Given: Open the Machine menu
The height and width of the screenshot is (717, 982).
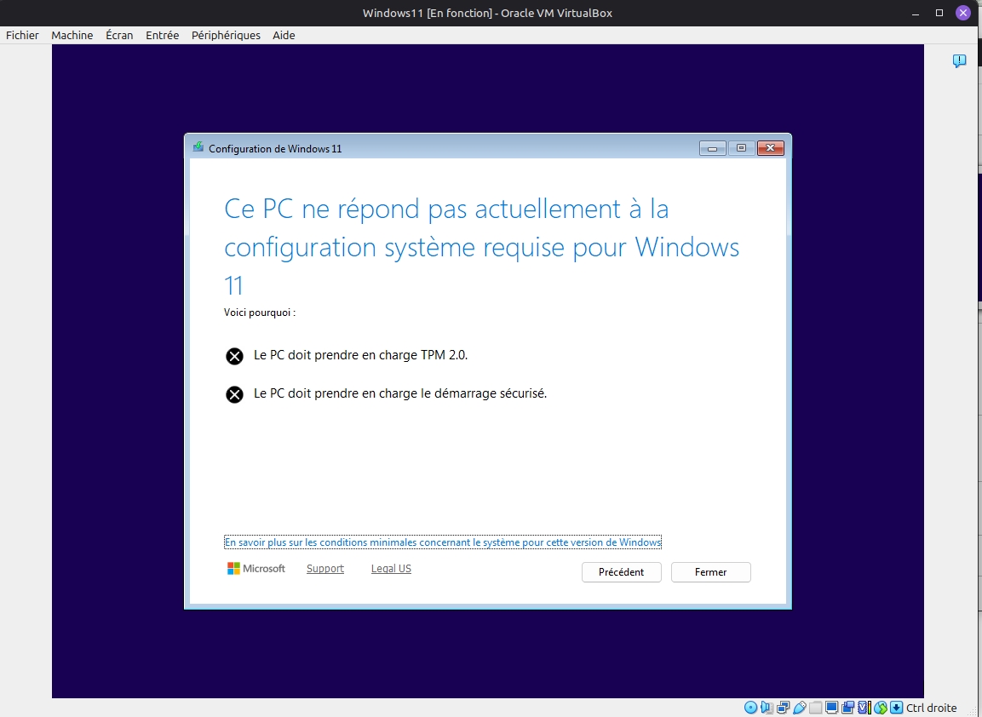Looking at the screenshot, I should point(72,35).
